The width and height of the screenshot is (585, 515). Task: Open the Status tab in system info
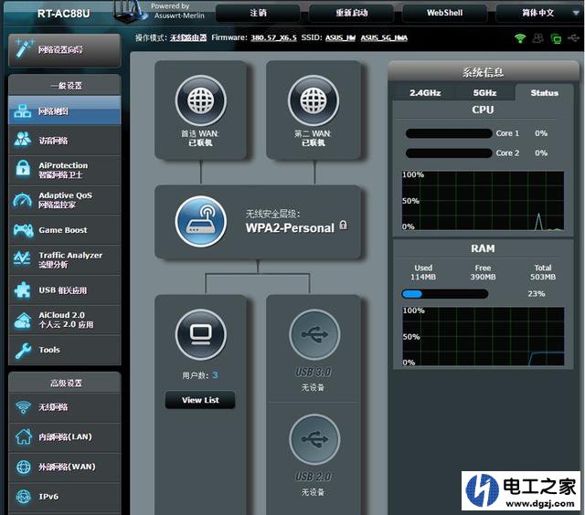point(544,92)
